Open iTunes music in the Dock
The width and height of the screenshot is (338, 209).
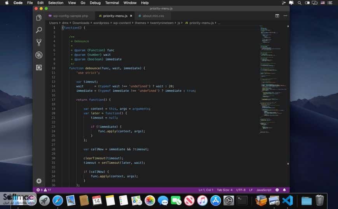coord(202,200)
